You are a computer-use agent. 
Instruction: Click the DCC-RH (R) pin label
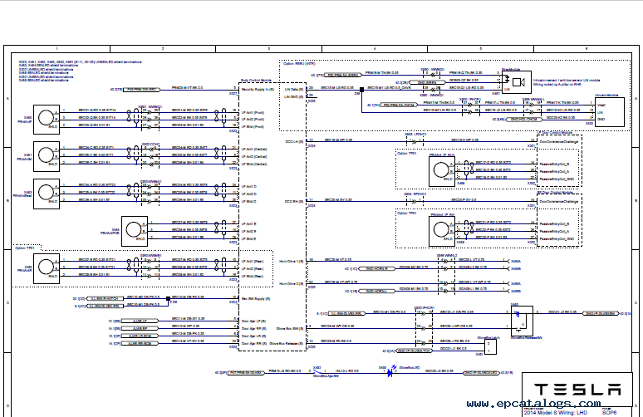click(294, 202)
